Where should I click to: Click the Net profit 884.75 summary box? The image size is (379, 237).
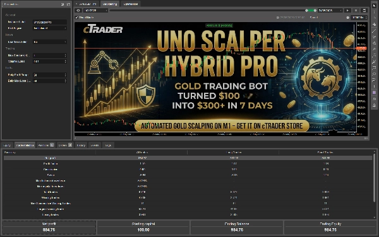pos(49,227)
